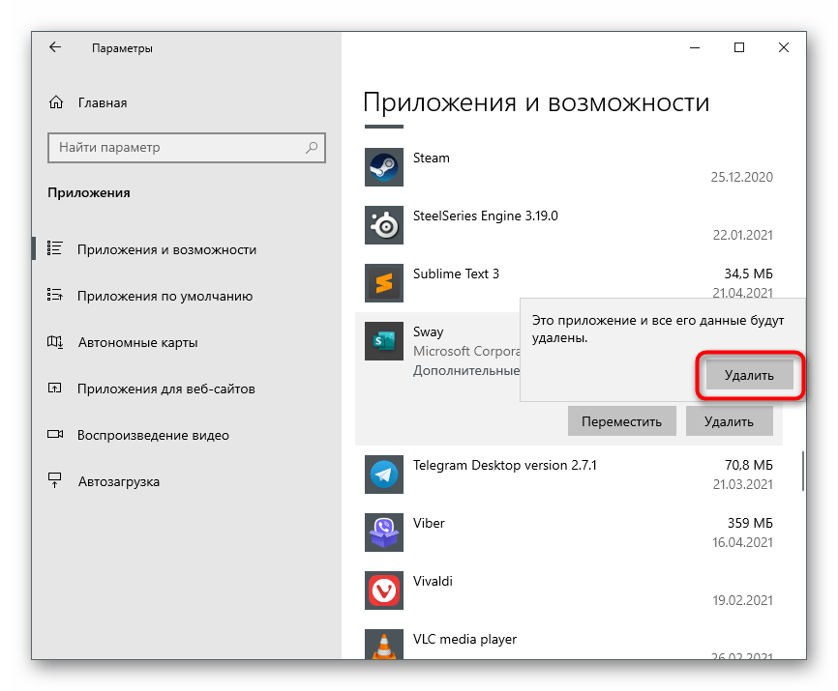
Task: Minimize the Параметры window
Action: click(695, 47)
